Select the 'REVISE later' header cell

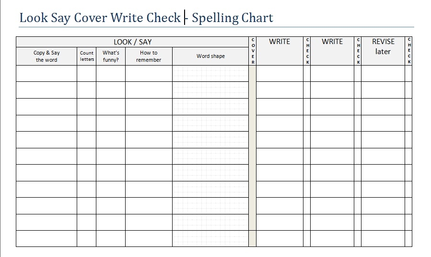coord(383,46)
